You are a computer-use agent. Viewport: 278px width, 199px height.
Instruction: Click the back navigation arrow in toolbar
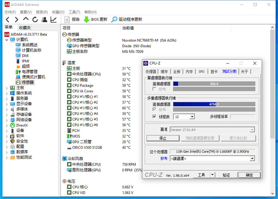[x=7, y=19]
